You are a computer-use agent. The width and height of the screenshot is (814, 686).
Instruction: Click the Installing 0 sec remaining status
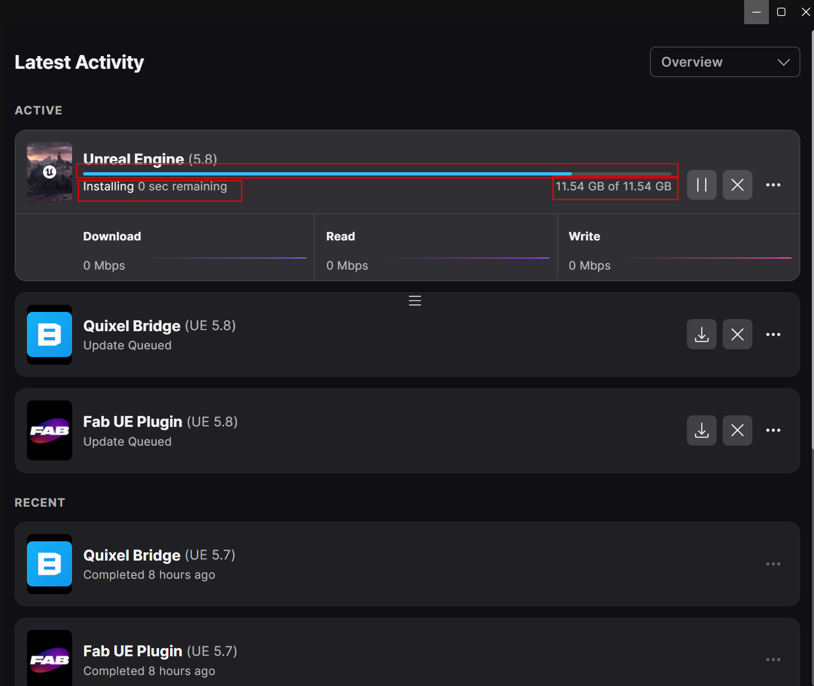[x=155, y=186]
